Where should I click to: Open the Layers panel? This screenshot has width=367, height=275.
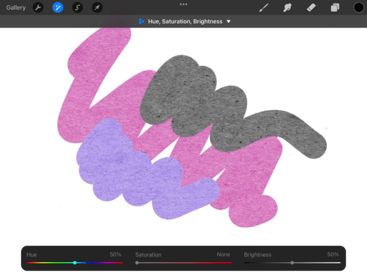tap(335, 8)
